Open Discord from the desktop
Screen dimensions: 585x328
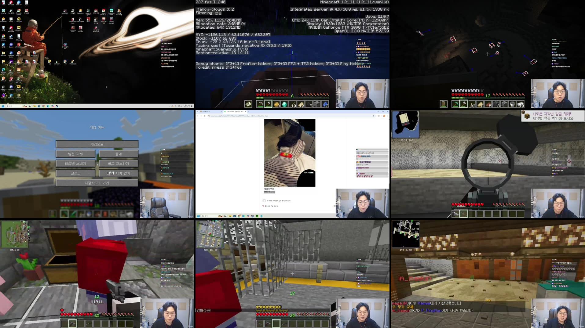coord(11,45)
